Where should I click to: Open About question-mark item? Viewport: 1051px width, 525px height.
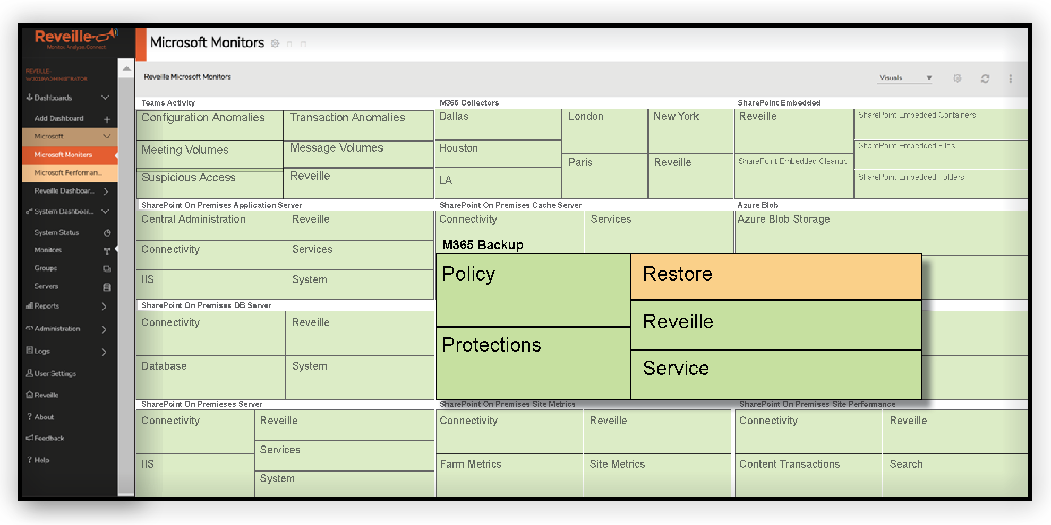click(30, 417)
